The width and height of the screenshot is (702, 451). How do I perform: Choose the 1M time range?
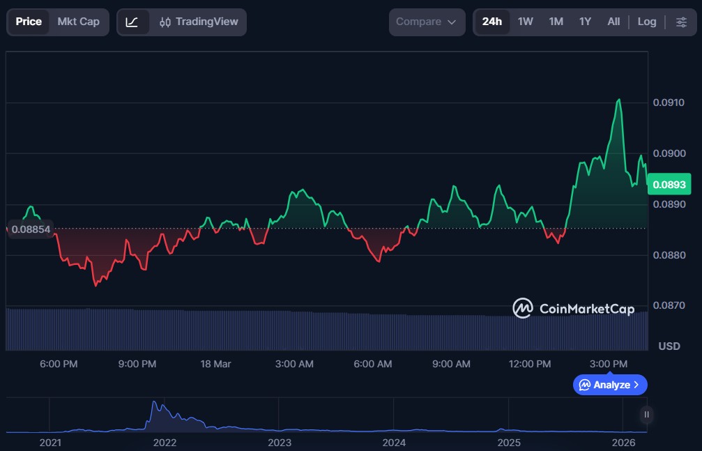point(556,22)
